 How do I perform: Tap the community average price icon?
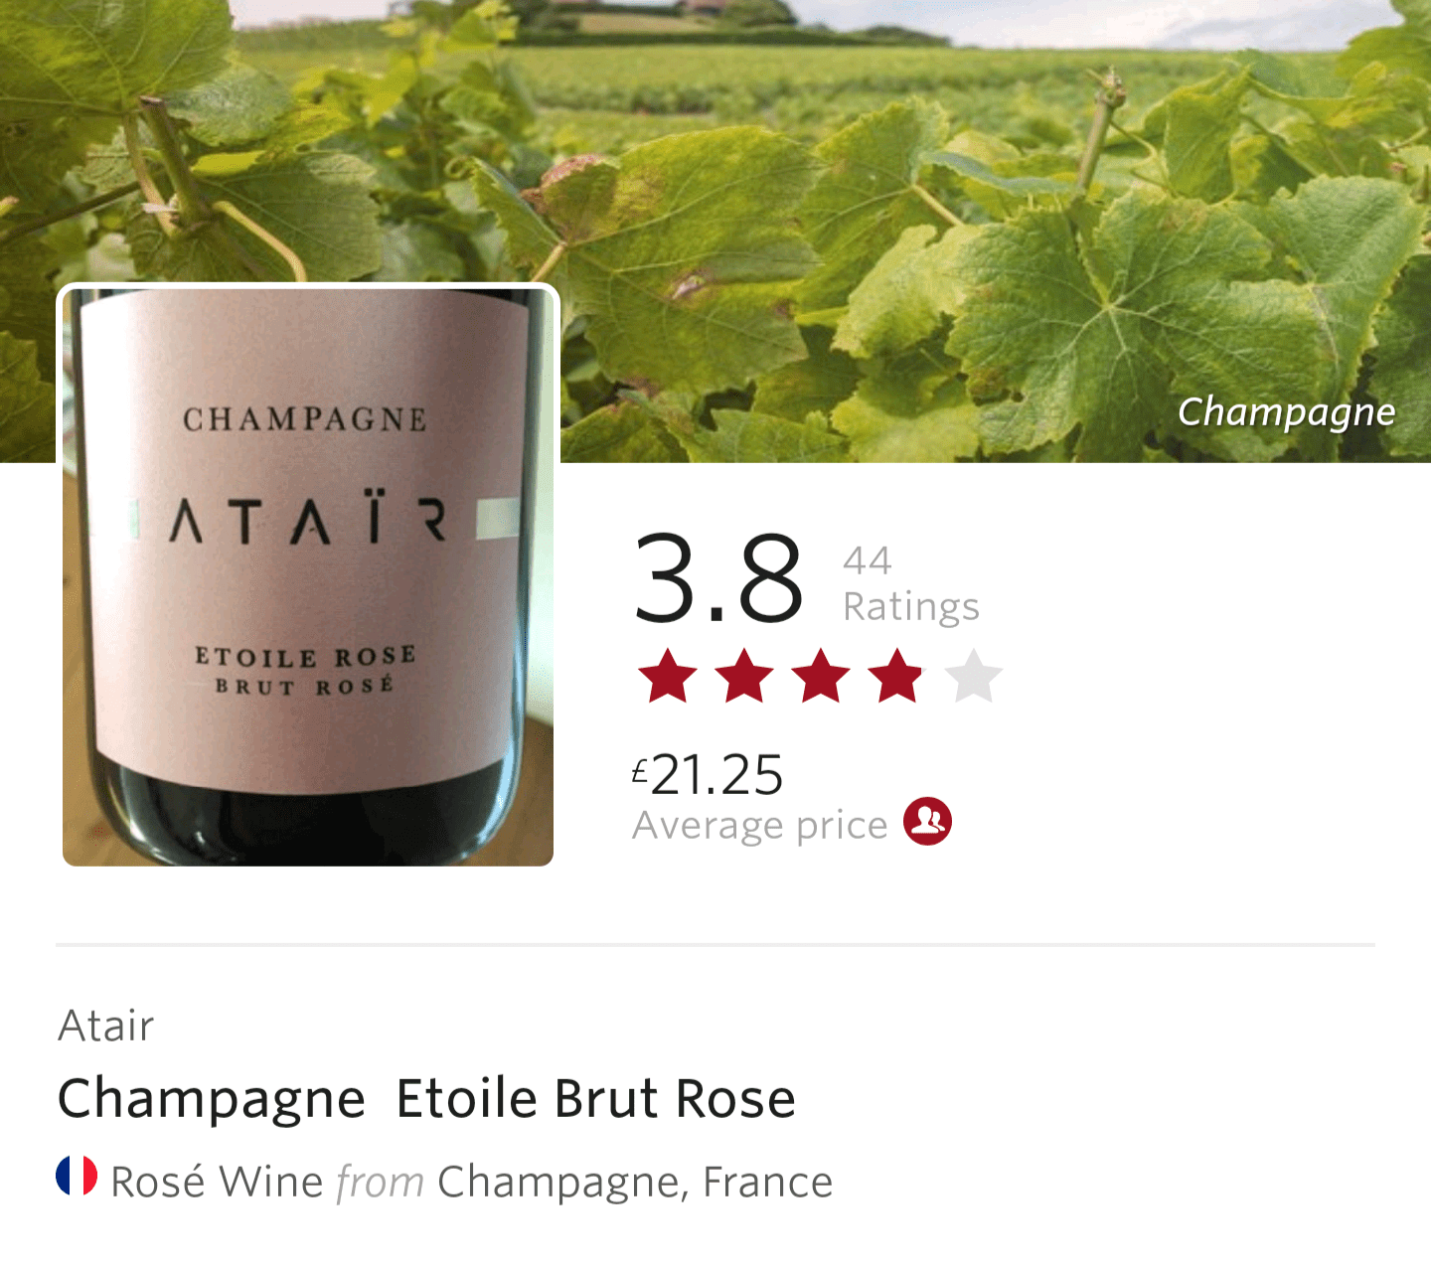point(927,822)
